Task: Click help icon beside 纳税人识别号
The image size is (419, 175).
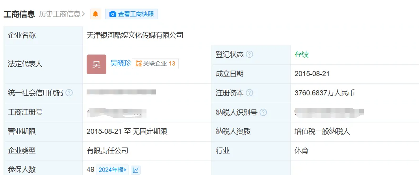Action: coord(263,113)
